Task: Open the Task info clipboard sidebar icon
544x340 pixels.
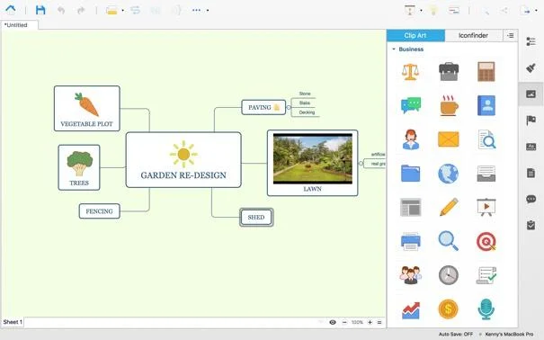Action: pyautogui.click(x=531, y=225)
